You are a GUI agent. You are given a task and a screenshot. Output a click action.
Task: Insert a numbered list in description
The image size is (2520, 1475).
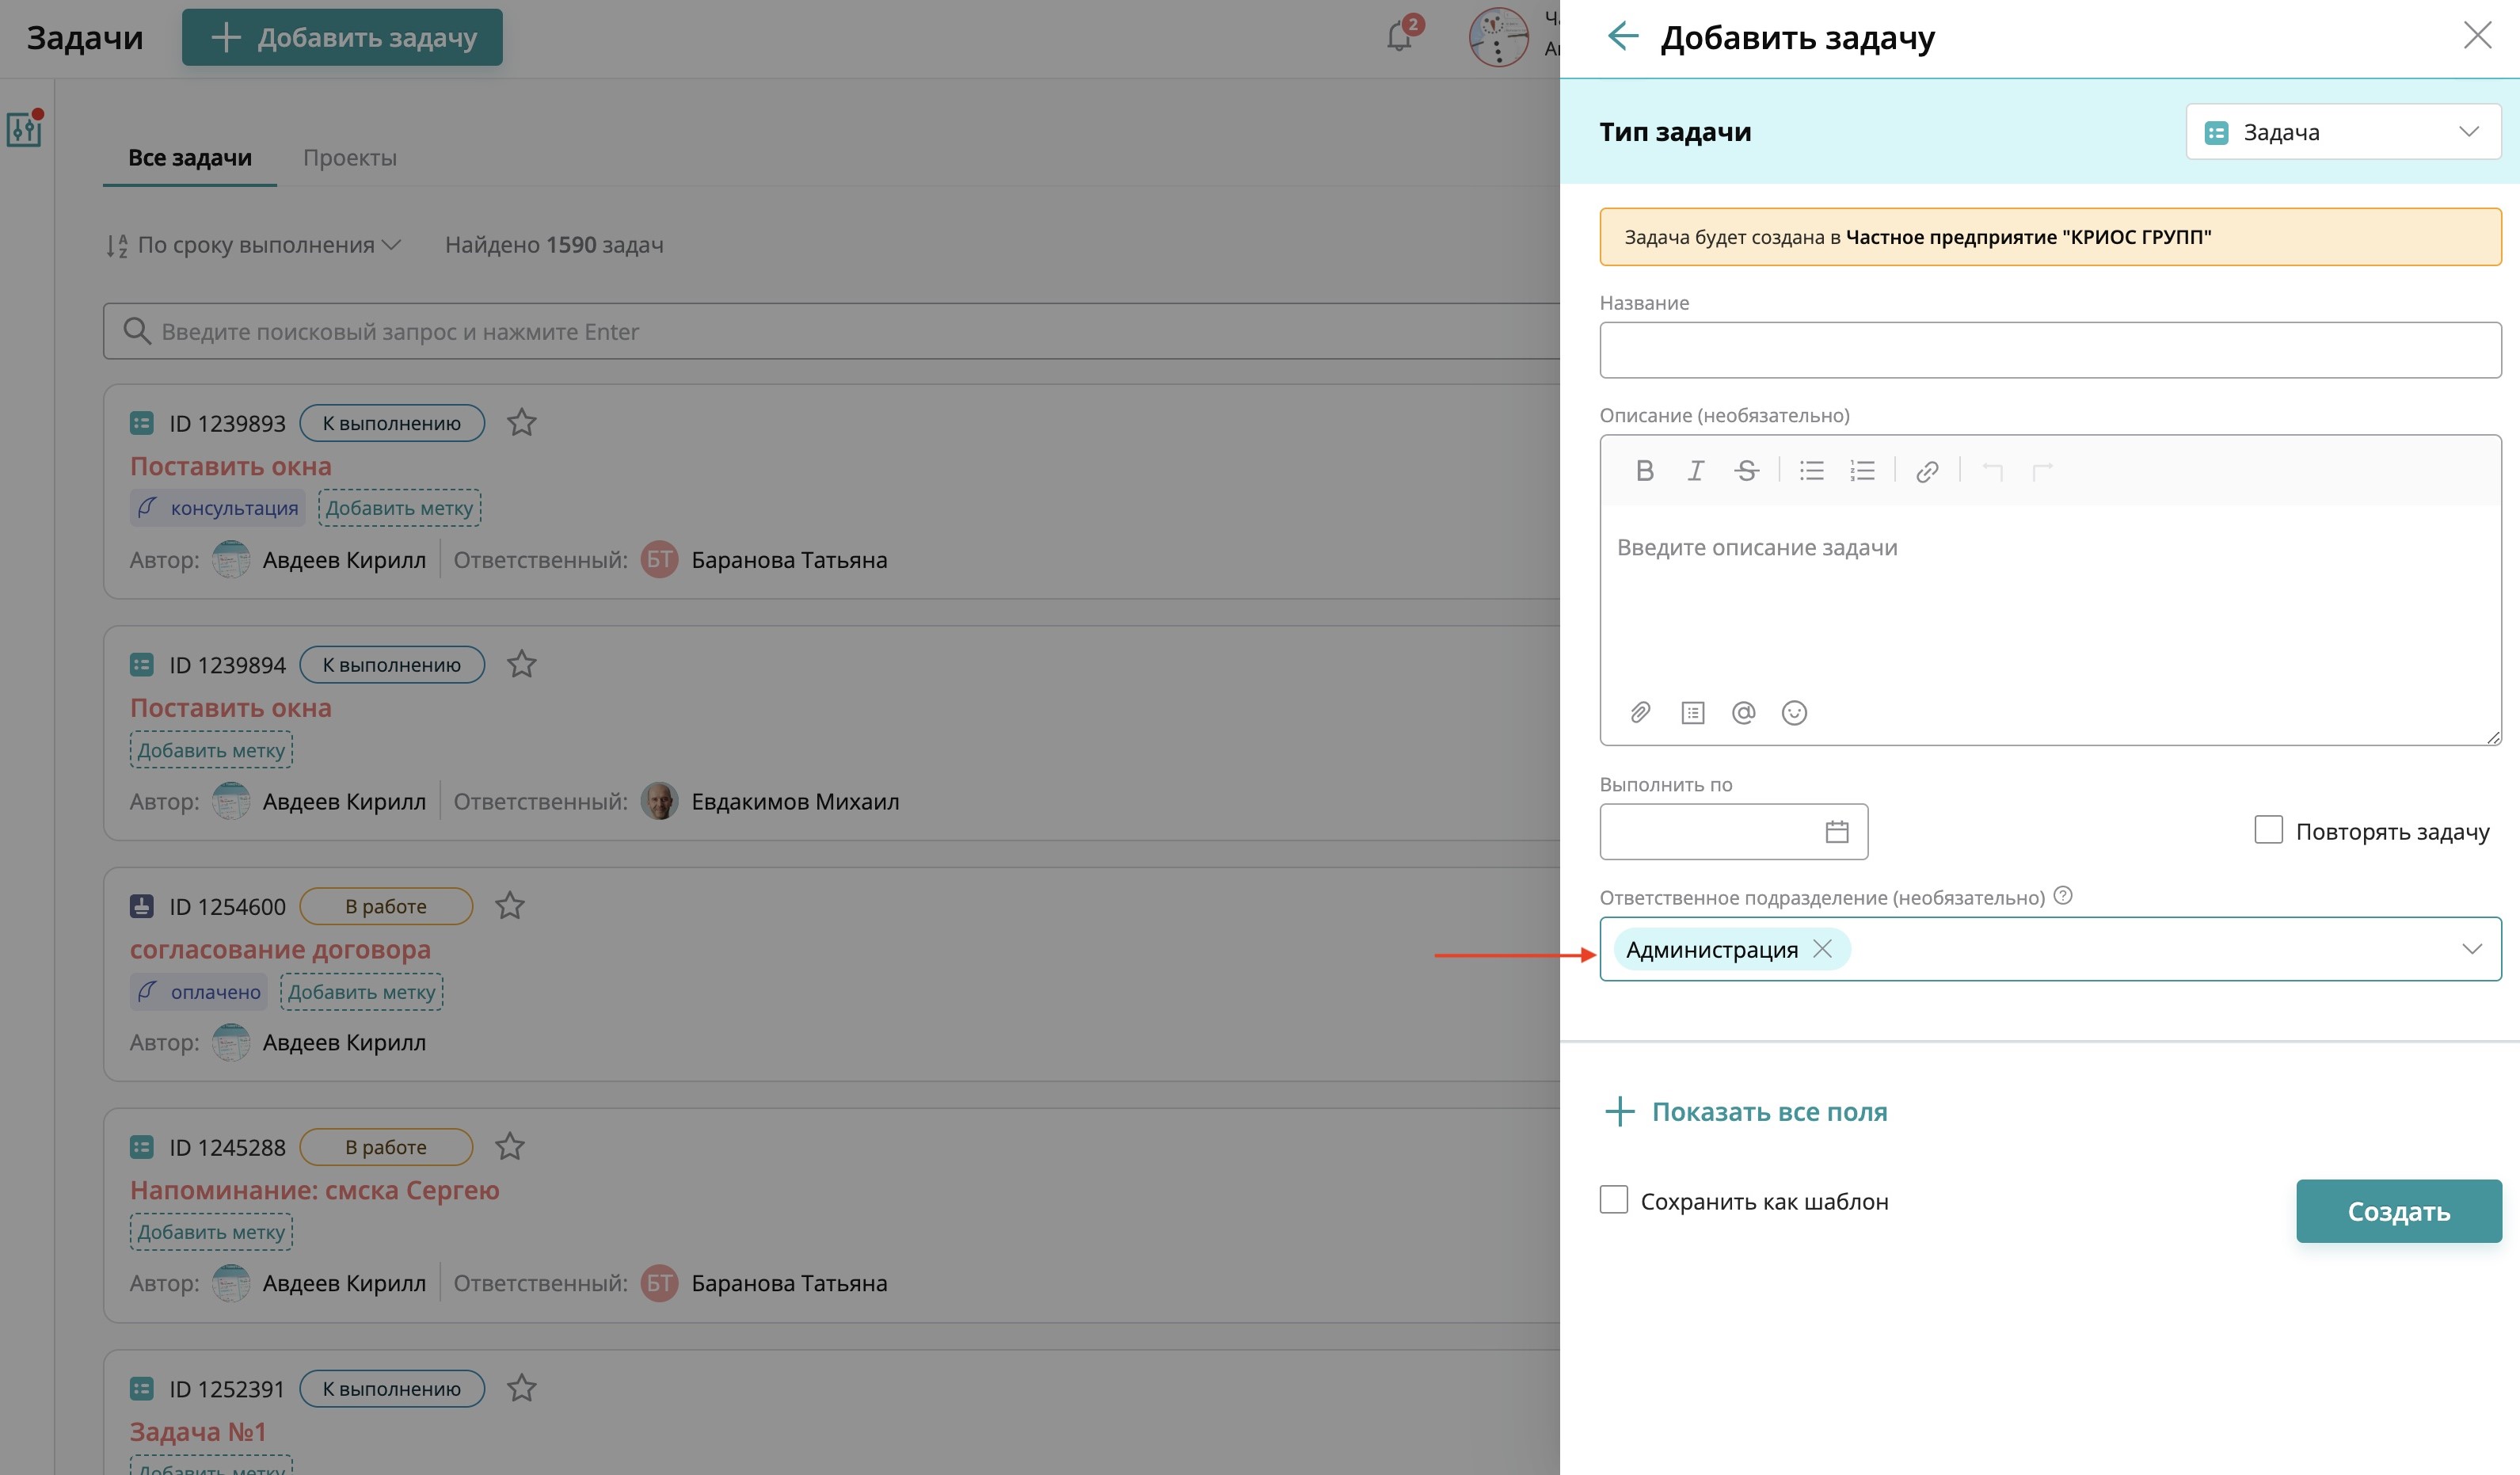point(1862,471)
